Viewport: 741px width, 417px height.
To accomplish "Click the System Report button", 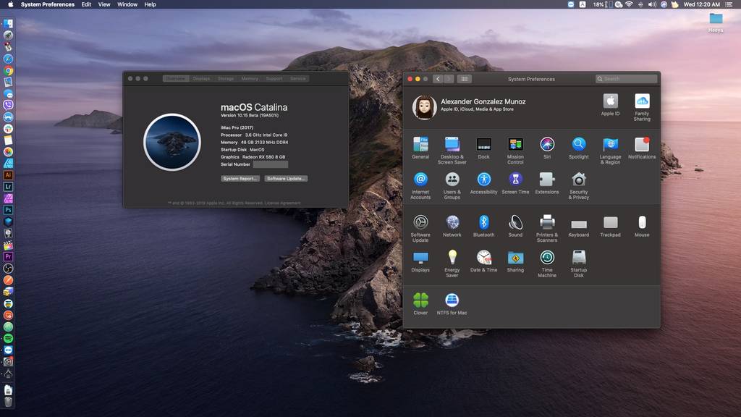I will (x=240, y=178).
